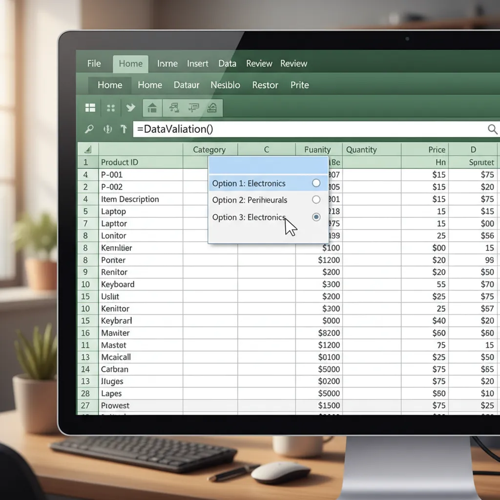500x500 pixels.
Task: Choose the Option 2 radio button
Action: [x=316, y=200]
